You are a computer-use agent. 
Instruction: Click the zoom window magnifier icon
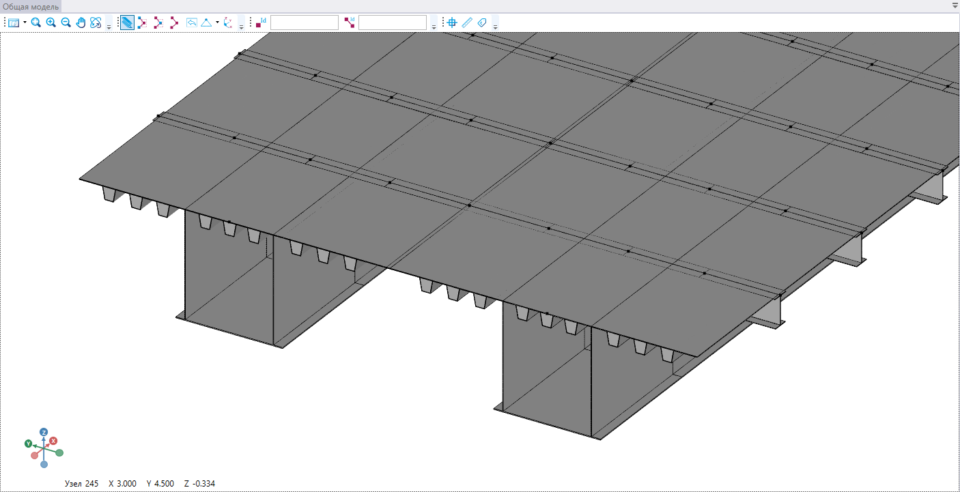tap(36, 23)
